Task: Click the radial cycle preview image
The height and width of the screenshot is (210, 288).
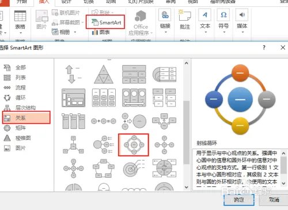Action: pos(240,100)
